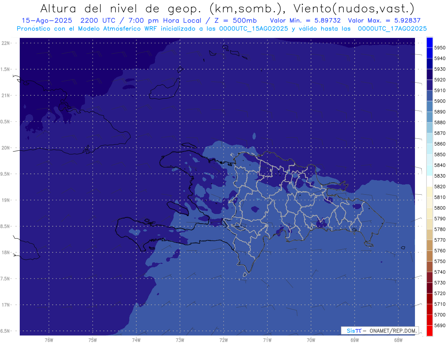
Task: Click the '9.5N' latitude axis label
Action: (x=5, y=174)
